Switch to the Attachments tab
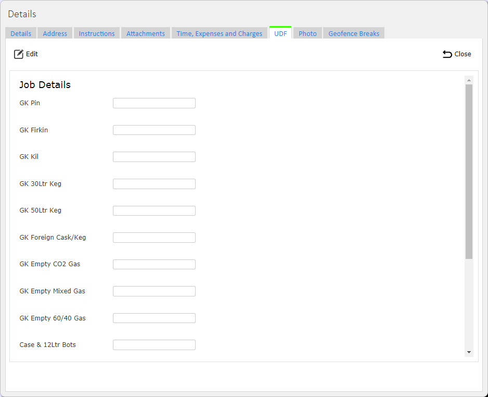Screen dimensions: 488x397 146,33
